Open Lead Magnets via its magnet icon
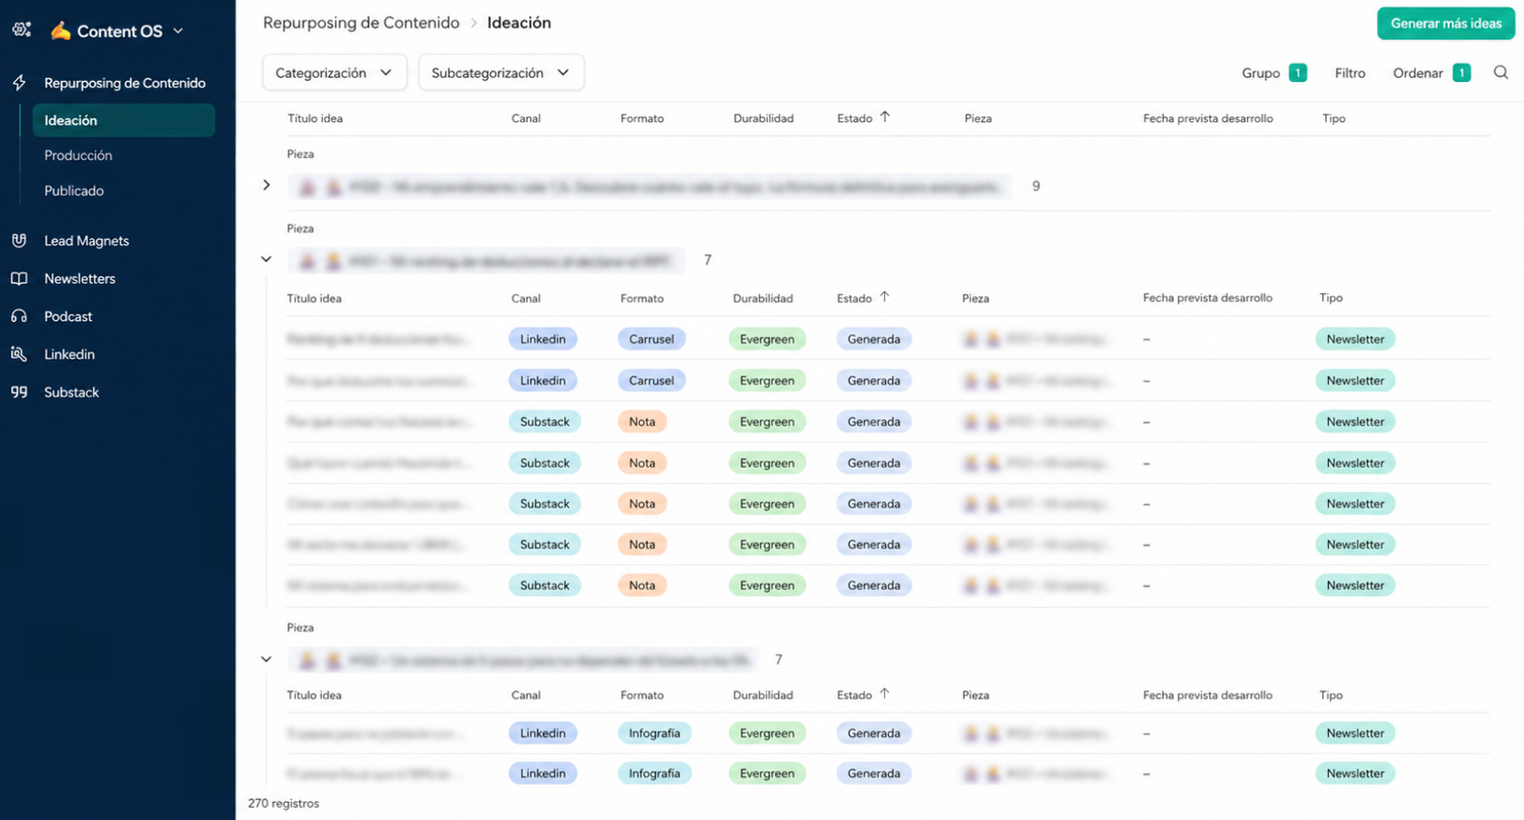Screen dimensions: 1524x820 pos(19,241)
